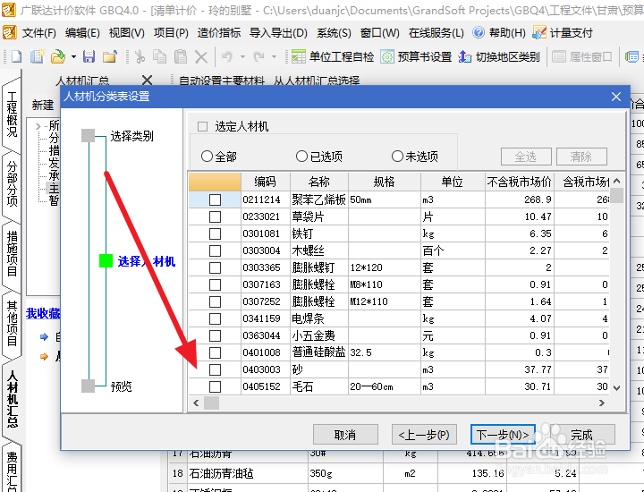Click 单位工程自检 toolbar button
The width and height of the screenshot is (644, 492).
point(333,56)
